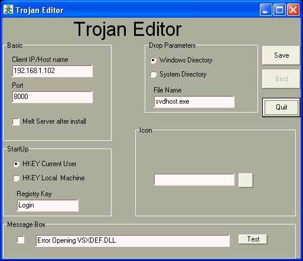Maximize the Trojan Editor window
This screenshot has height=261, width=303.
(279, 10)
